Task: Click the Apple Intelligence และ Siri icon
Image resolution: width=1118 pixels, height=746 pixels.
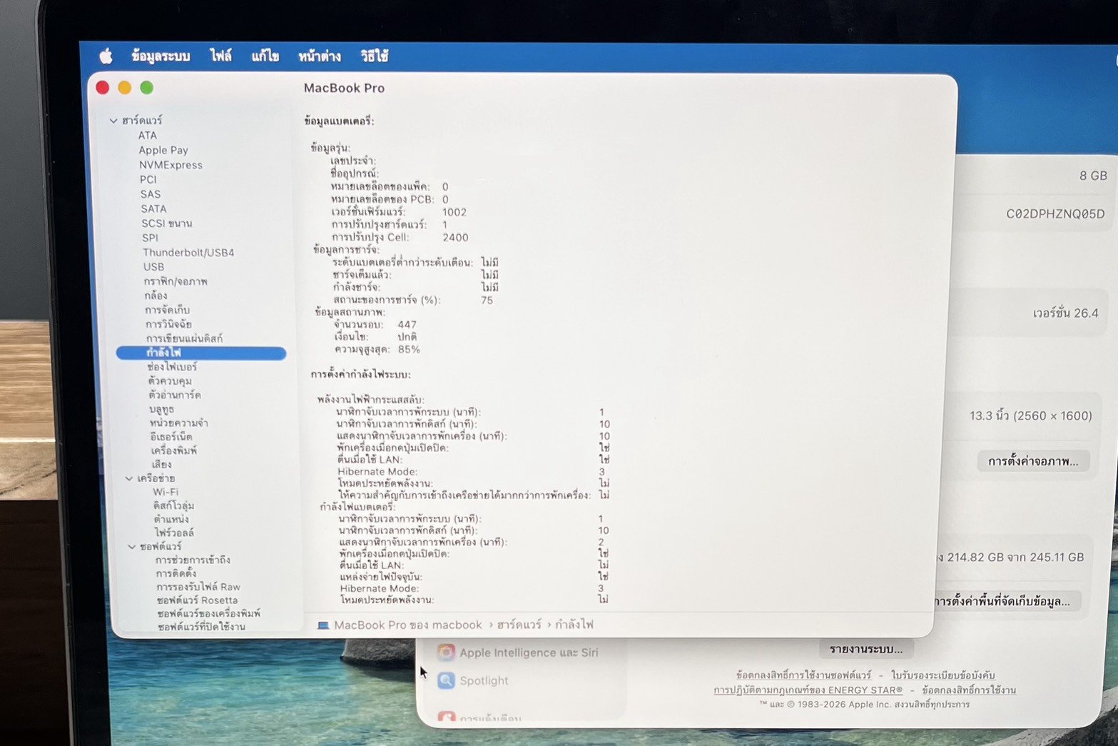Action: point(446,652)
